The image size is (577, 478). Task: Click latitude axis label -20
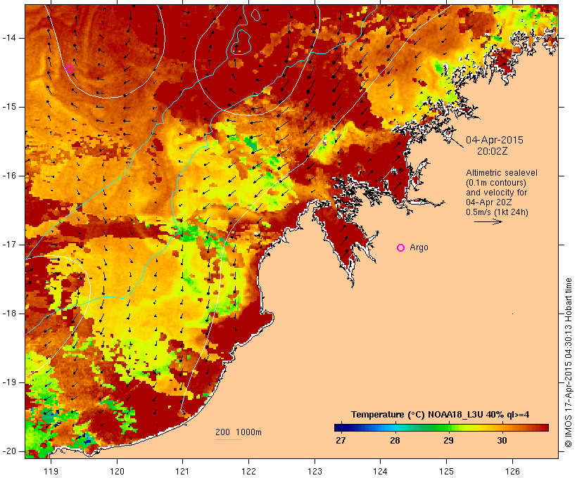point(9,451)
